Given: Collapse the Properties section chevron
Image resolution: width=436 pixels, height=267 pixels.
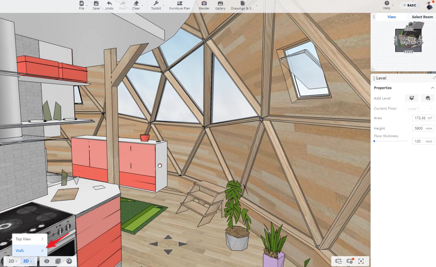Looking at the screenshot, I should (432, 88).
